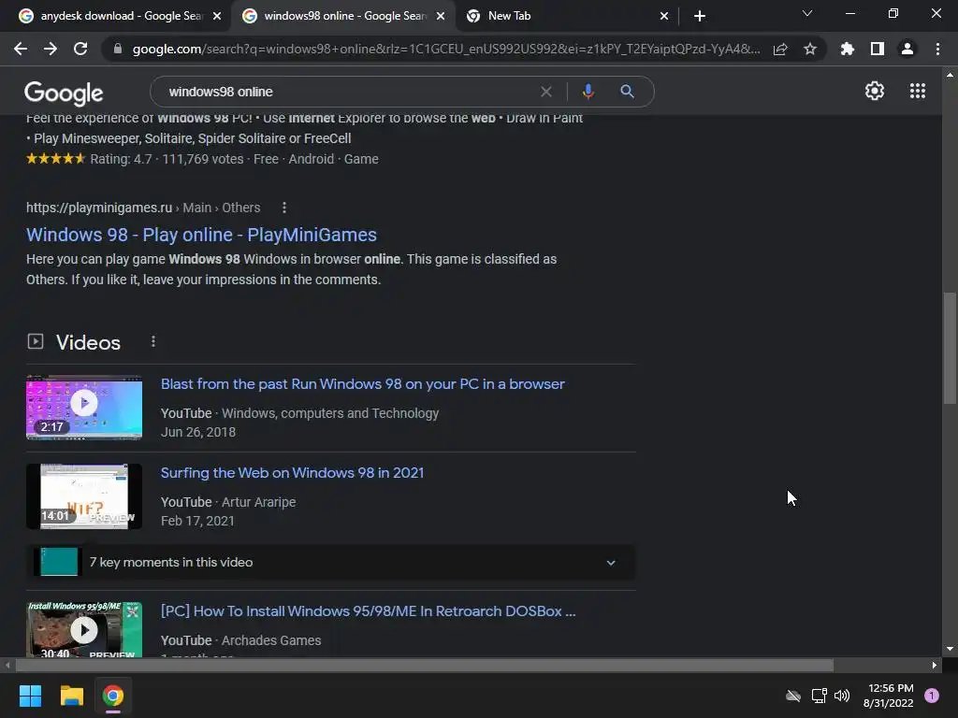Click the scroll up arrow
The height and width of the screenshot is (718, 958).
coord(949,75)
